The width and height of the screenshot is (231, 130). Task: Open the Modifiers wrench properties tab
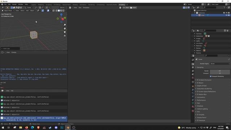pyautogui.click(x=193, y=90)
